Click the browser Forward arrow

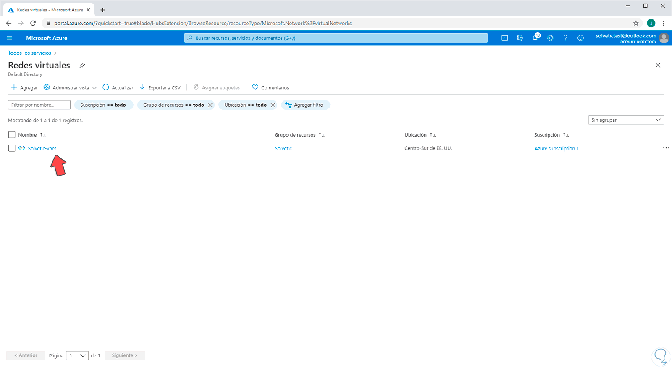point(21,23)
